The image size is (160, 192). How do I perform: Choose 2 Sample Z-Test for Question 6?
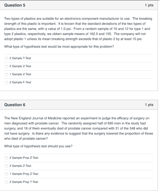[7, 166]
